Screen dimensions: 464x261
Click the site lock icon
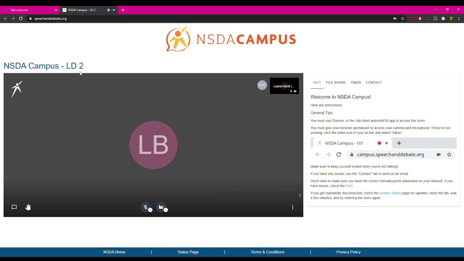point(30,18)
